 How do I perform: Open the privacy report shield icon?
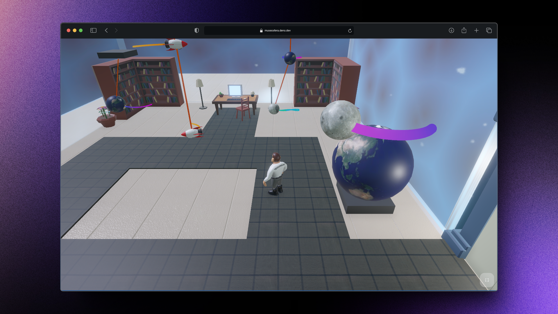(197, 31)
